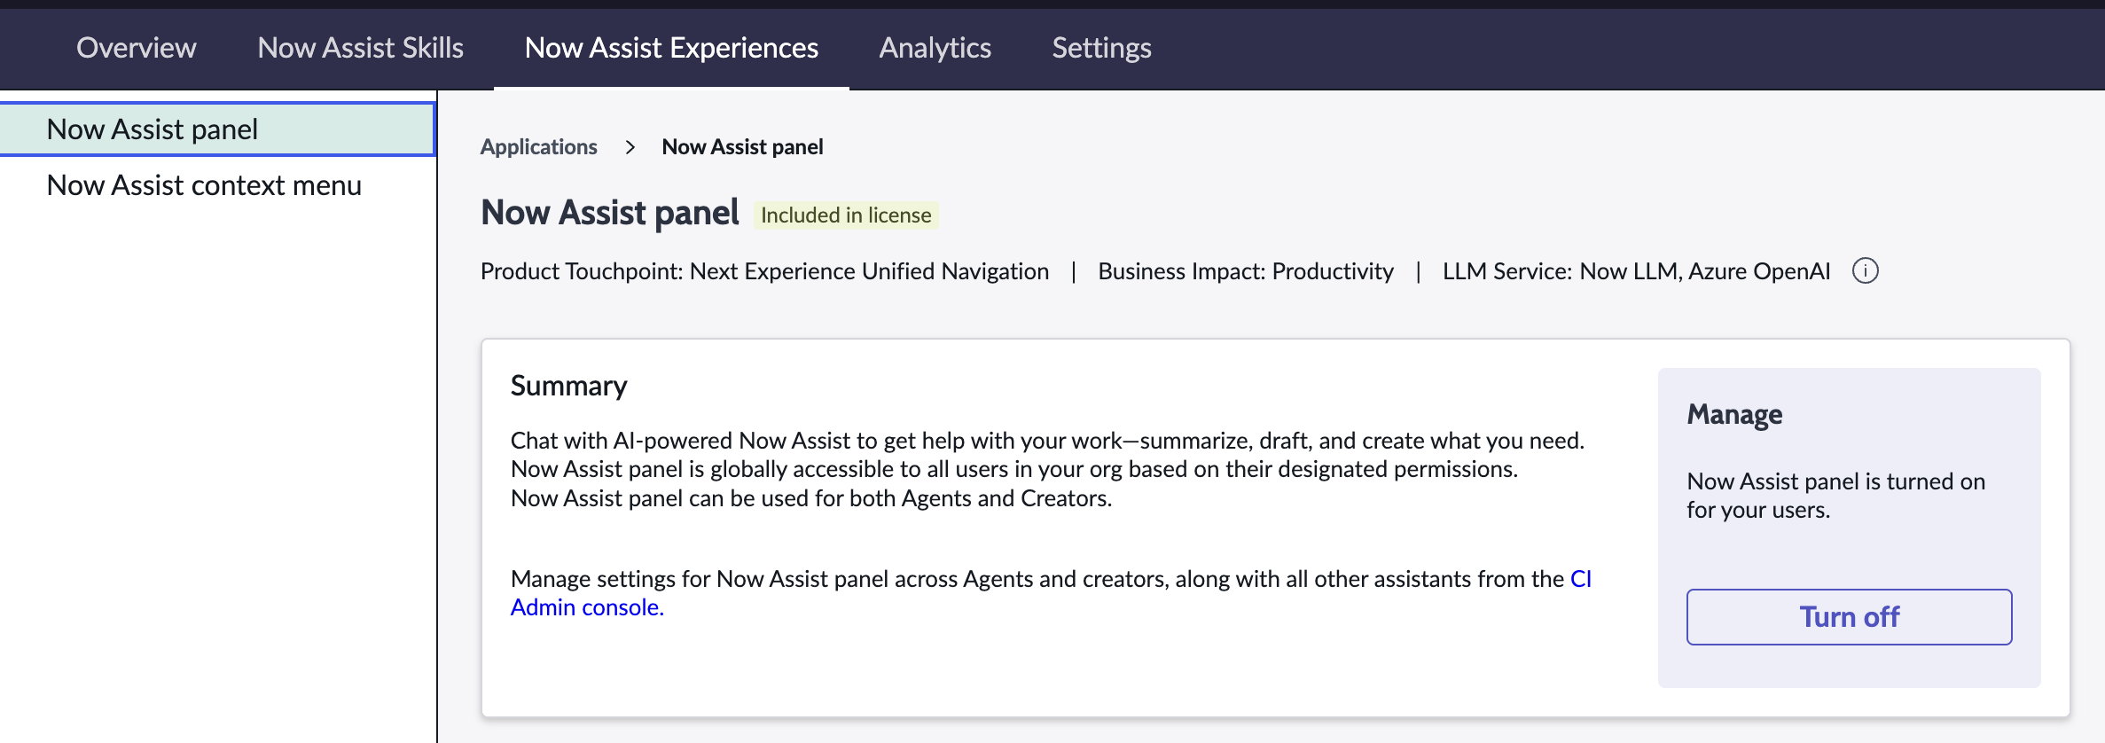Click the 'turned on for your users' status

click(1835, 496)
